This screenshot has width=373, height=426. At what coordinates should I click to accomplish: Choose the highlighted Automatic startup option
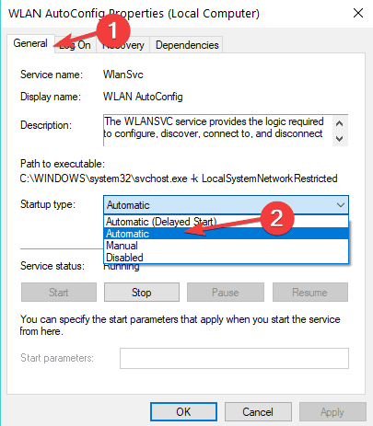pyautogui.click(x=227, y=234)
